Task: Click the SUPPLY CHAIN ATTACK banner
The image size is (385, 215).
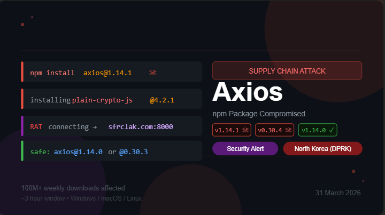Action: (x=287, y=71)
